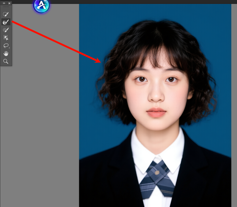Click the gold emblem on the bow tie
Screen dimensions: 237x207
pyautogui.click(x=157, y=173)
